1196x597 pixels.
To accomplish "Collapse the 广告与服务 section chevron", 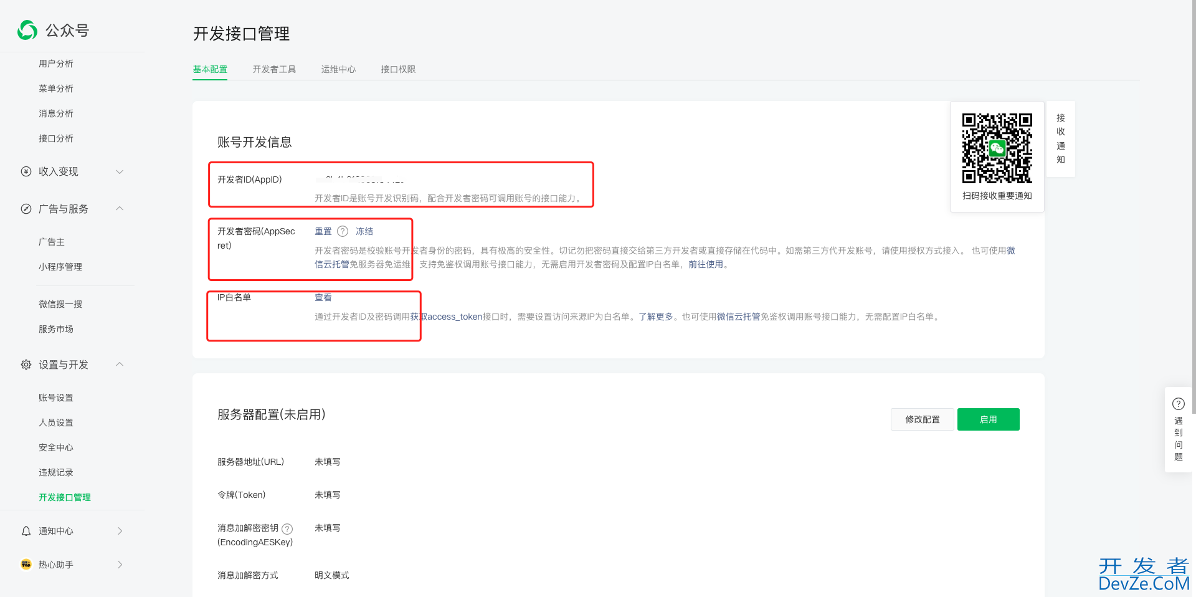I will 120,209.
